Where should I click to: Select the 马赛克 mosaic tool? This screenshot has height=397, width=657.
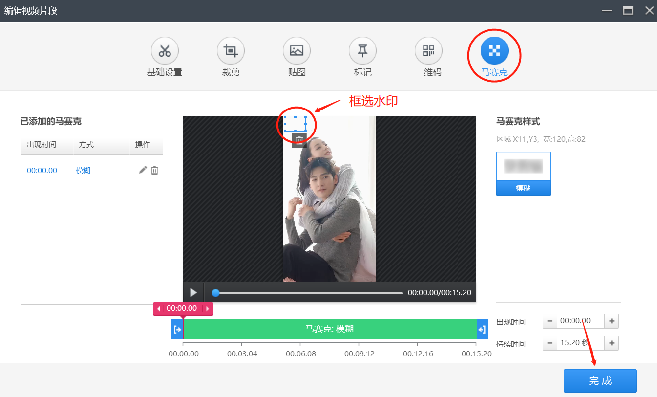click(x=494, y=51)
